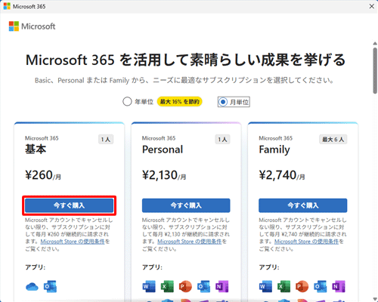The width and height of the screenshot is (378, 302).
Task: Click the Outlook icon in the Personal plan
Action: 203,286
